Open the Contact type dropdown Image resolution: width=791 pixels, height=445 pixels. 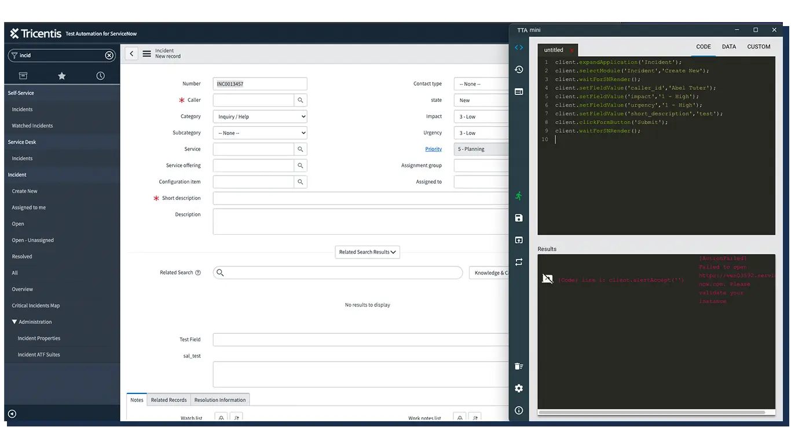coord(481,84)
